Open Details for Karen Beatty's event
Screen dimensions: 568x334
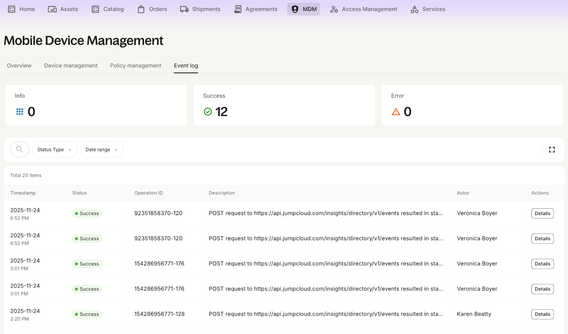pyautogui.click(x=542, y=314)
